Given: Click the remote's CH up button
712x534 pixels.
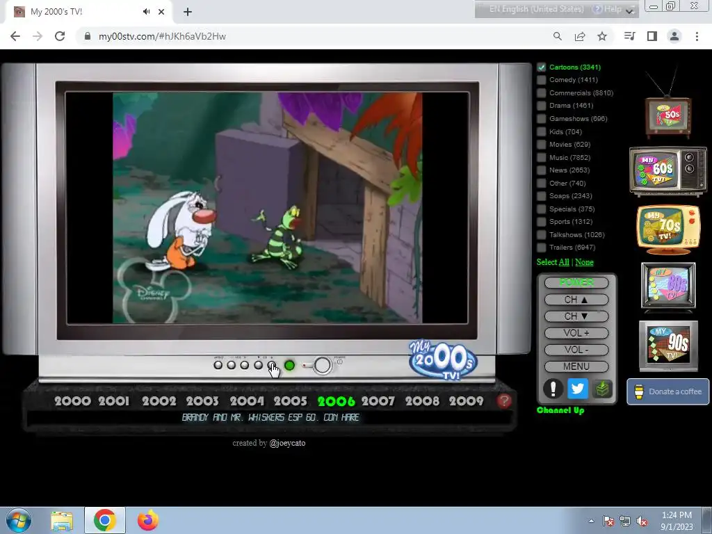Looking at the screenshot, I should (576, 300).
